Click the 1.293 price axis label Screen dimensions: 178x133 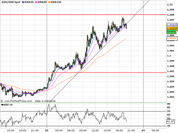171,92
